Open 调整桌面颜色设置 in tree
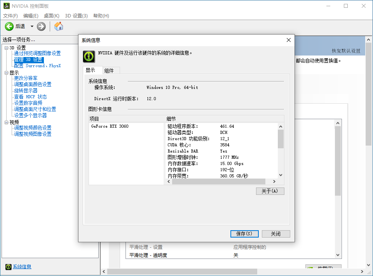Image resolution: width=373 pixels, height=276 pixels. click(x=33, y=84)
